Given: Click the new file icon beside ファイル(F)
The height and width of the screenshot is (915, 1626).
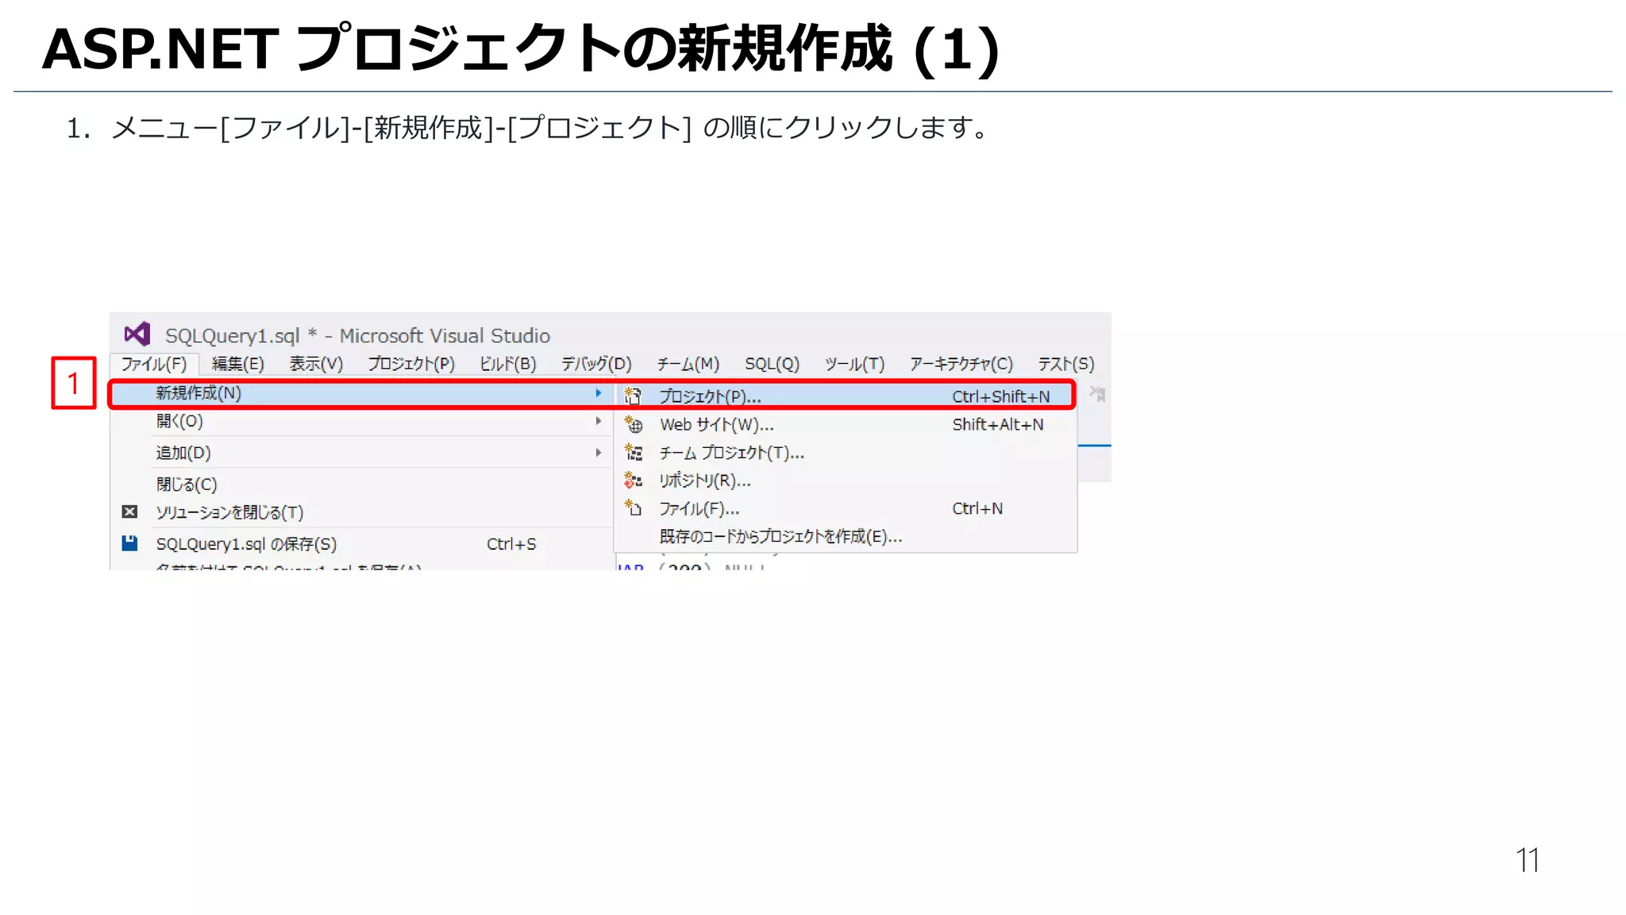Looking at the screenshot, I should pos(633,508).
